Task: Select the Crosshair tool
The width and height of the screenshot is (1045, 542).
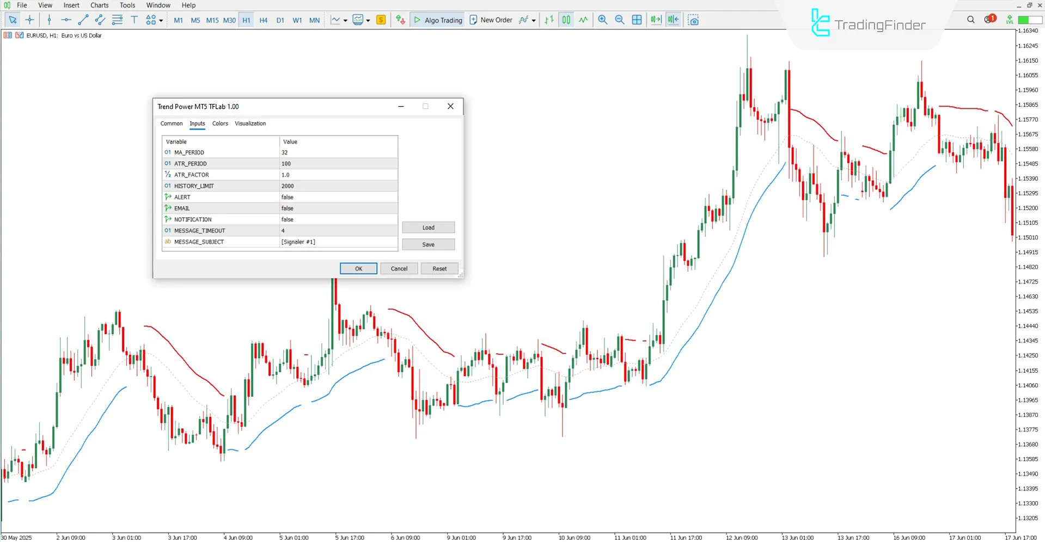Action: tap(30, 20)
